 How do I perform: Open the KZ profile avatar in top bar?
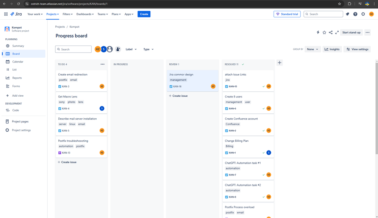click(371, 14)
